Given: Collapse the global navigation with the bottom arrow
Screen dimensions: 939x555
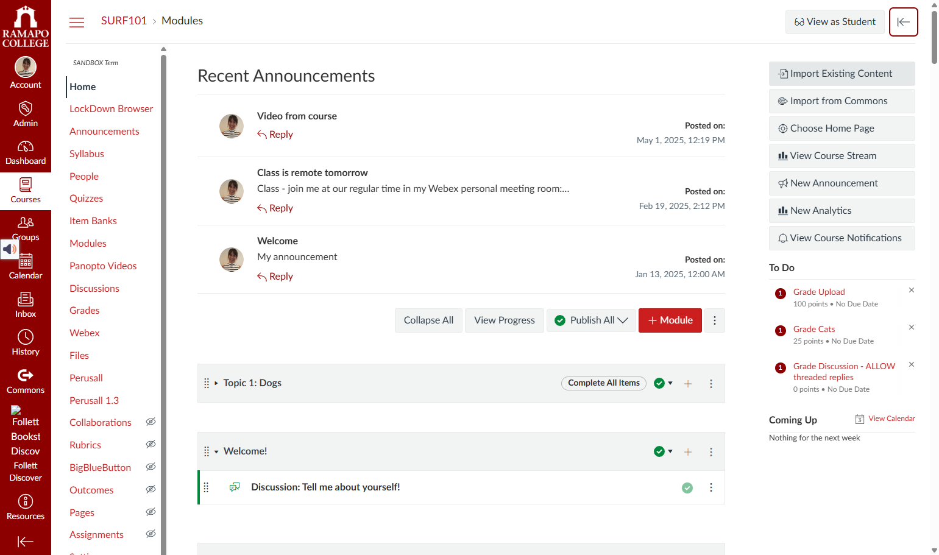Looking at the screenshot, I should (26, 542).
